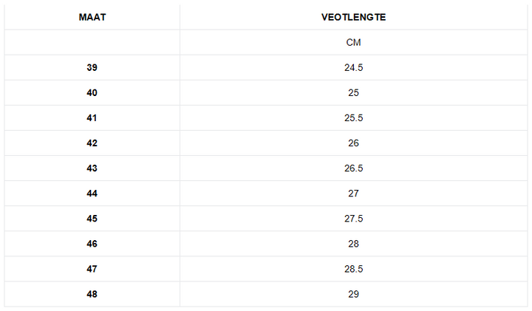Click the 27.5 length value
532x311 pixels.
(x=353, y=218)
